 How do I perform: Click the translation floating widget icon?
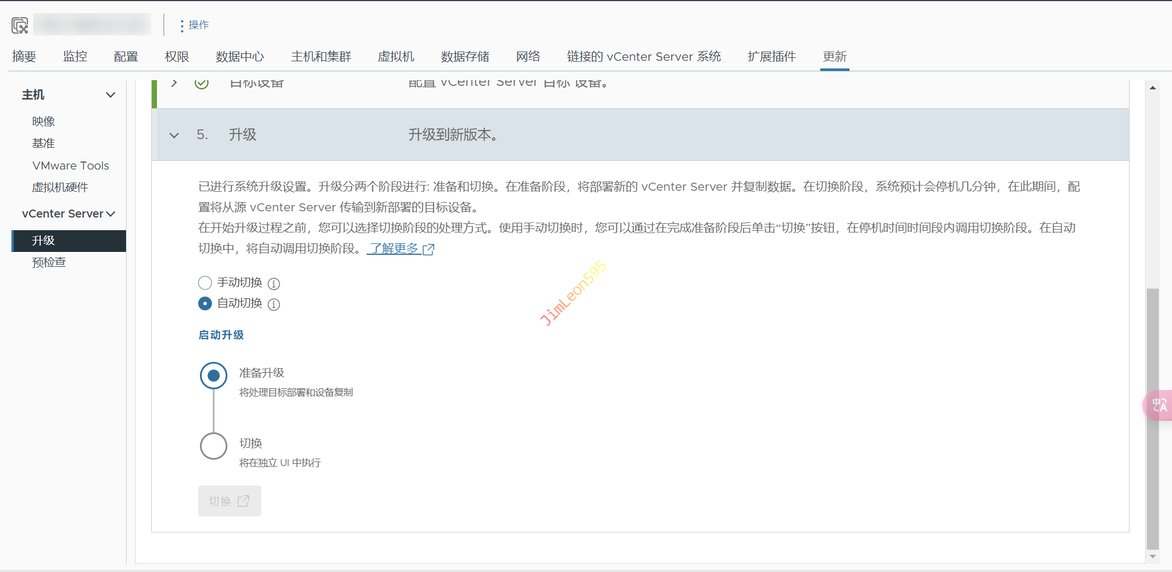click(x=1159, y=405)
